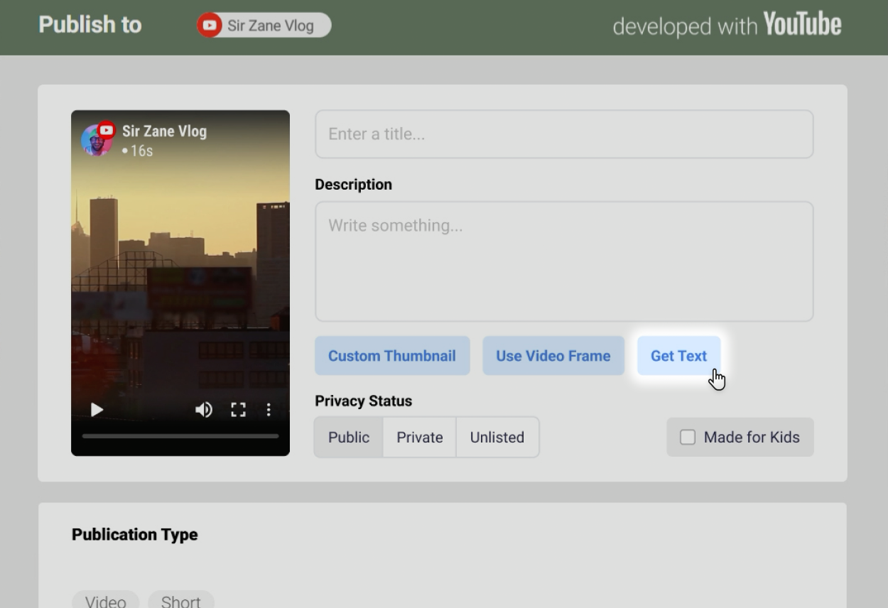Enter fullscreen on the video preview

[x=238, y=410]
